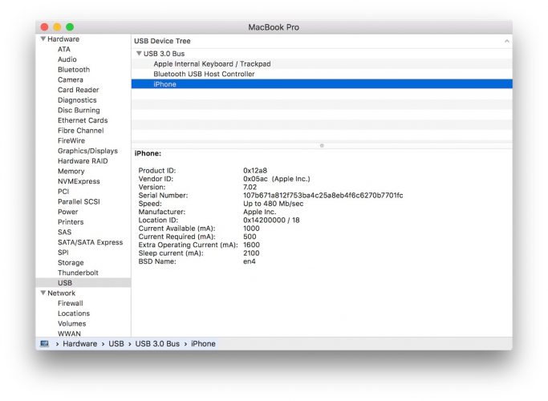548x401 pixels.
Task: Open the Thunderbolt category in sidebar
Action: click(x=78, y=273)
